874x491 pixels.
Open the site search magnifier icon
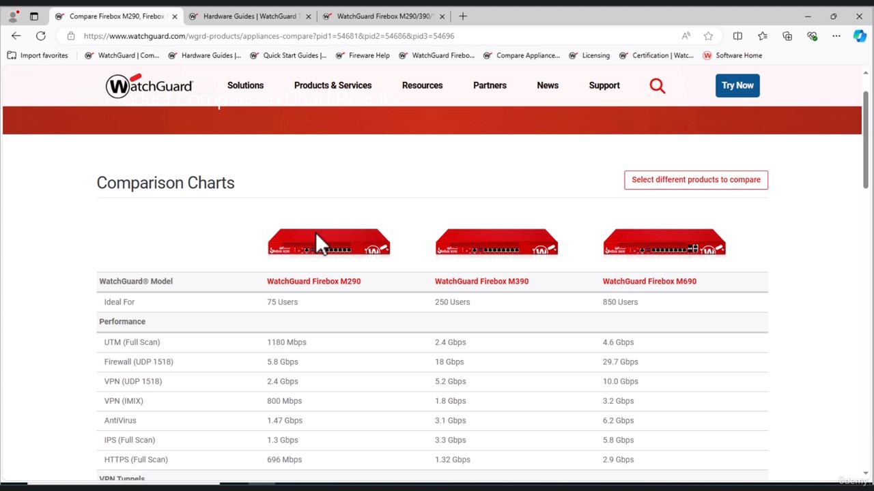(658, 85)
